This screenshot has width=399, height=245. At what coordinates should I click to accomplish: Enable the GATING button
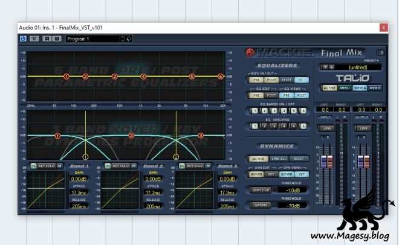(261, 205)
